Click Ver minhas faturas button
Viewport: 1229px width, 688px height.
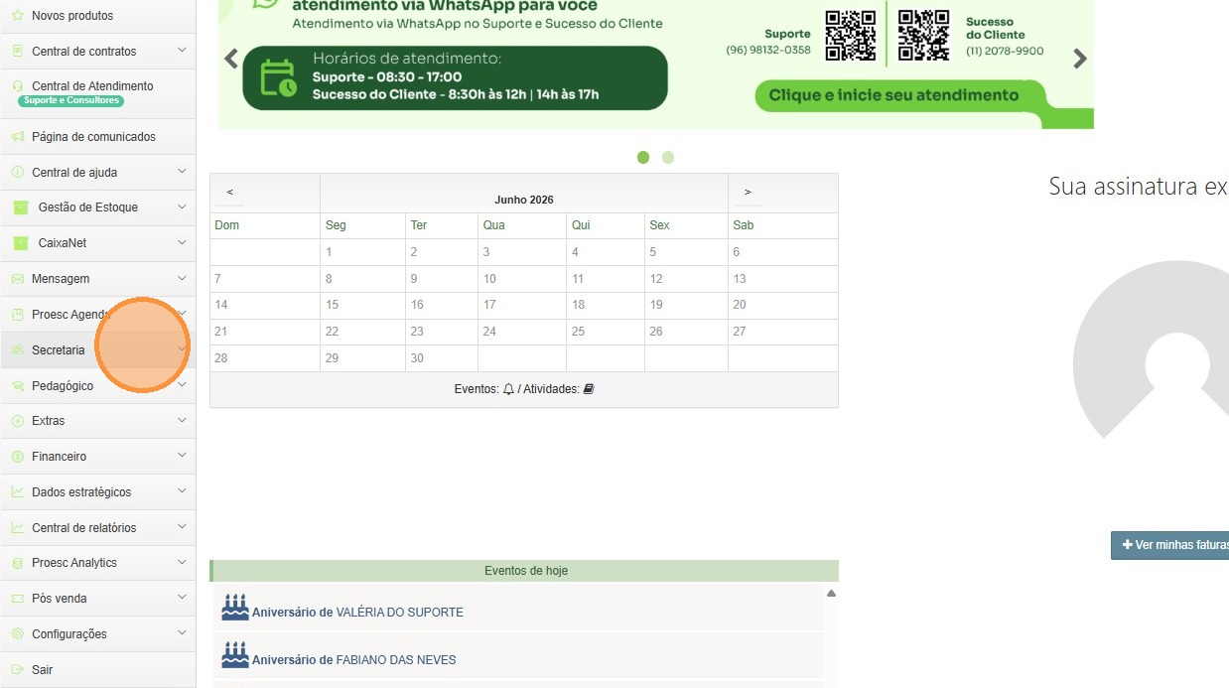(1170, 545)
